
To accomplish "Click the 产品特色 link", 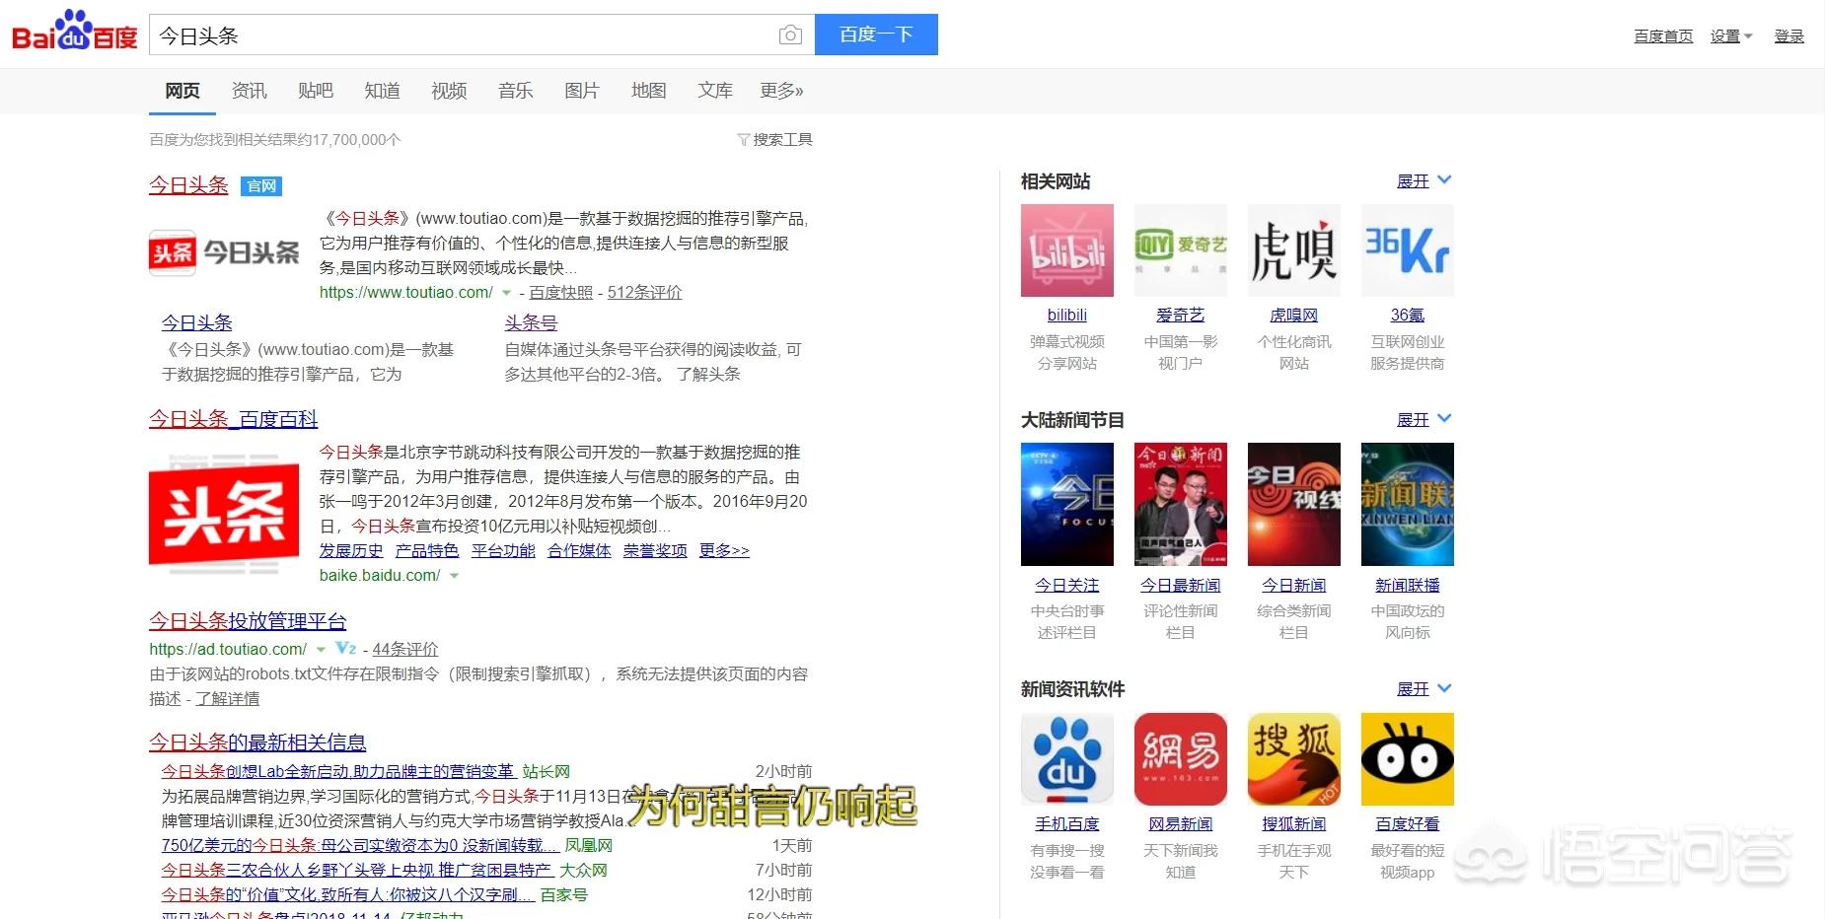I will pyautogui.click(x=427, y=550).
